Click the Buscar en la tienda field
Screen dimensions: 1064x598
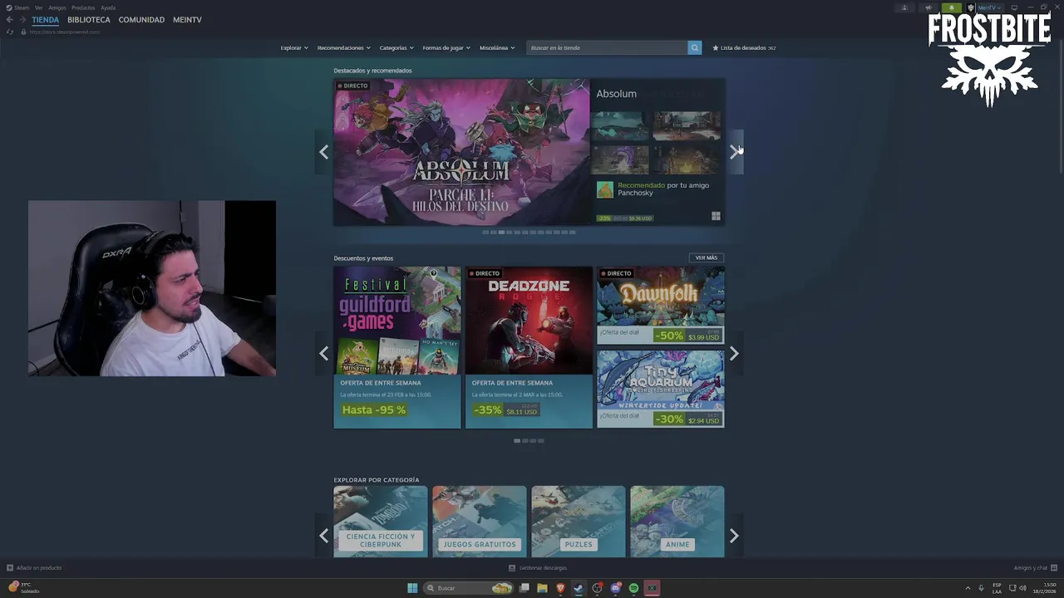[x=607, y=47]
